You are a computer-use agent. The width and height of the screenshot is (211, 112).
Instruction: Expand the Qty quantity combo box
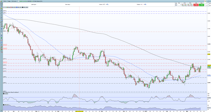point(179,5)
